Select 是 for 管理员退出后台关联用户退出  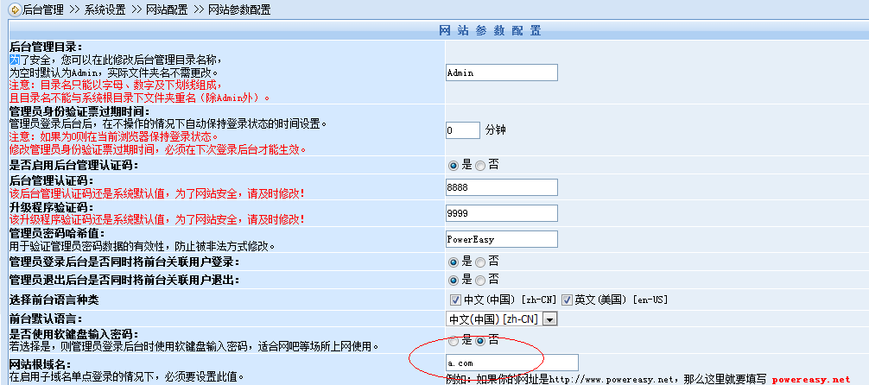[x=454, y=280]
